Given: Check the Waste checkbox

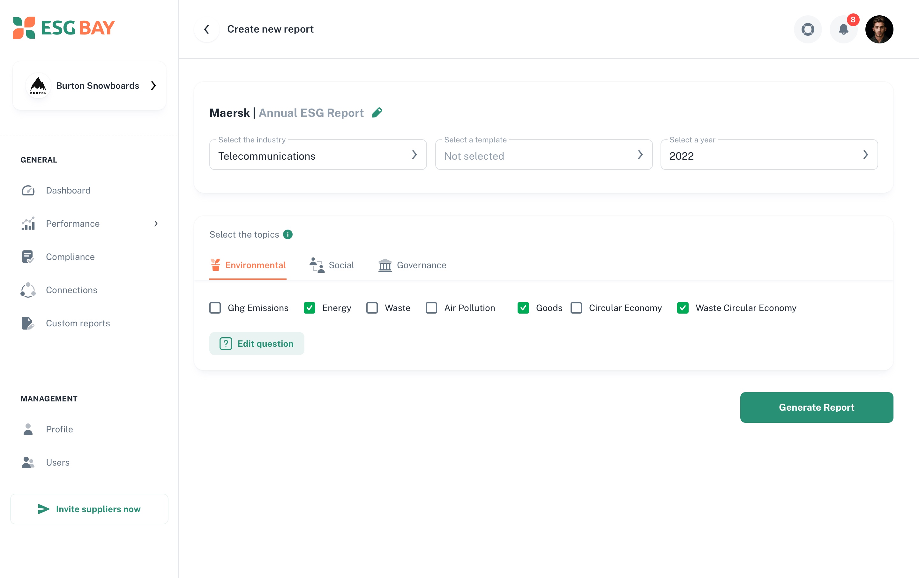Looking at the screenshot, I should coord(372,308).
